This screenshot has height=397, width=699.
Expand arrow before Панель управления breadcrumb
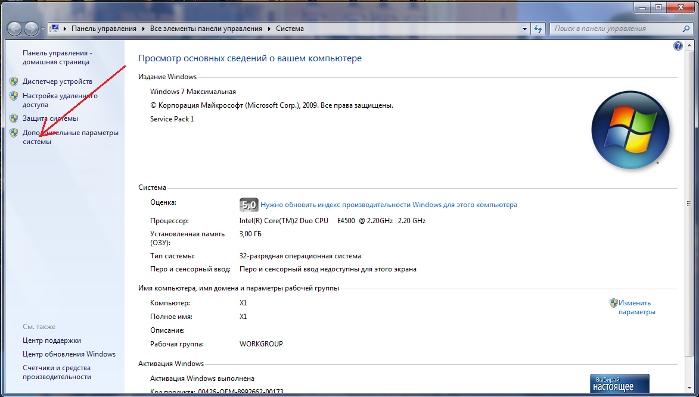pyautogui.click(x=66, y=29)
